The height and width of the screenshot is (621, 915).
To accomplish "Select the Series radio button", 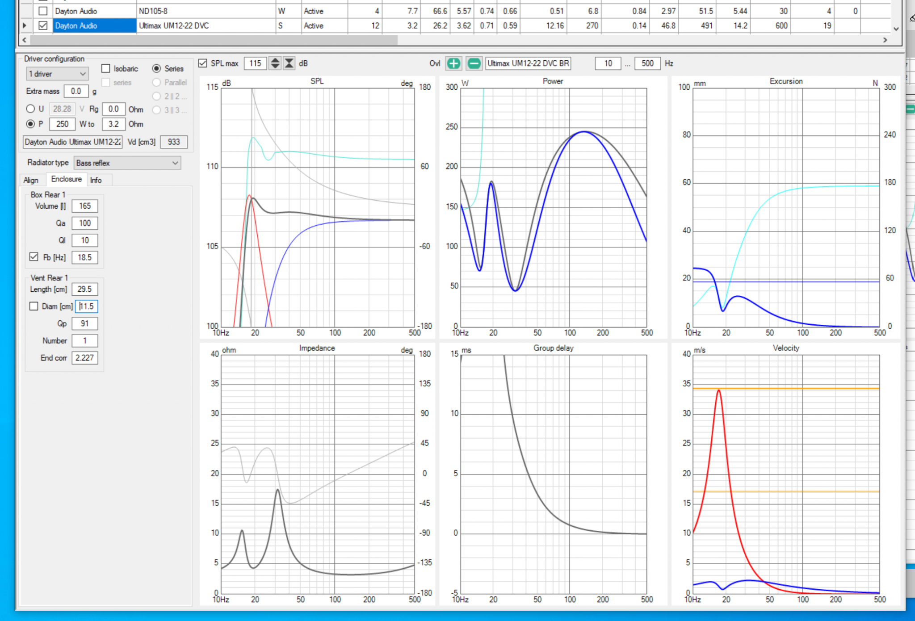I will 156,69.
